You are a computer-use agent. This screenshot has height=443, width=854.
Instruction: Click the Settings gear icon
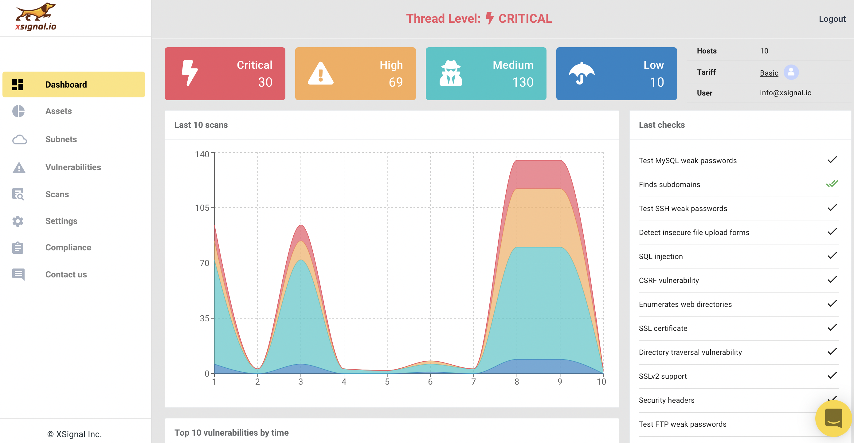tap(18, 221)
